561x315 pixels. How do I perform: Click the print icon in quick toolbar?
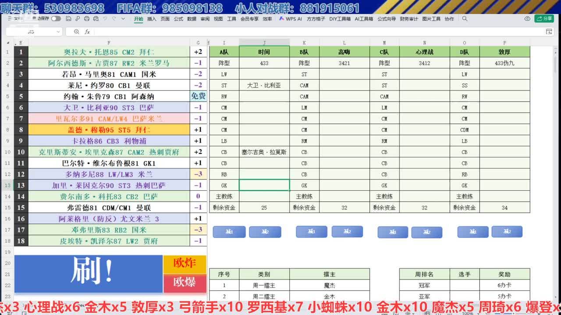[86, 19]
